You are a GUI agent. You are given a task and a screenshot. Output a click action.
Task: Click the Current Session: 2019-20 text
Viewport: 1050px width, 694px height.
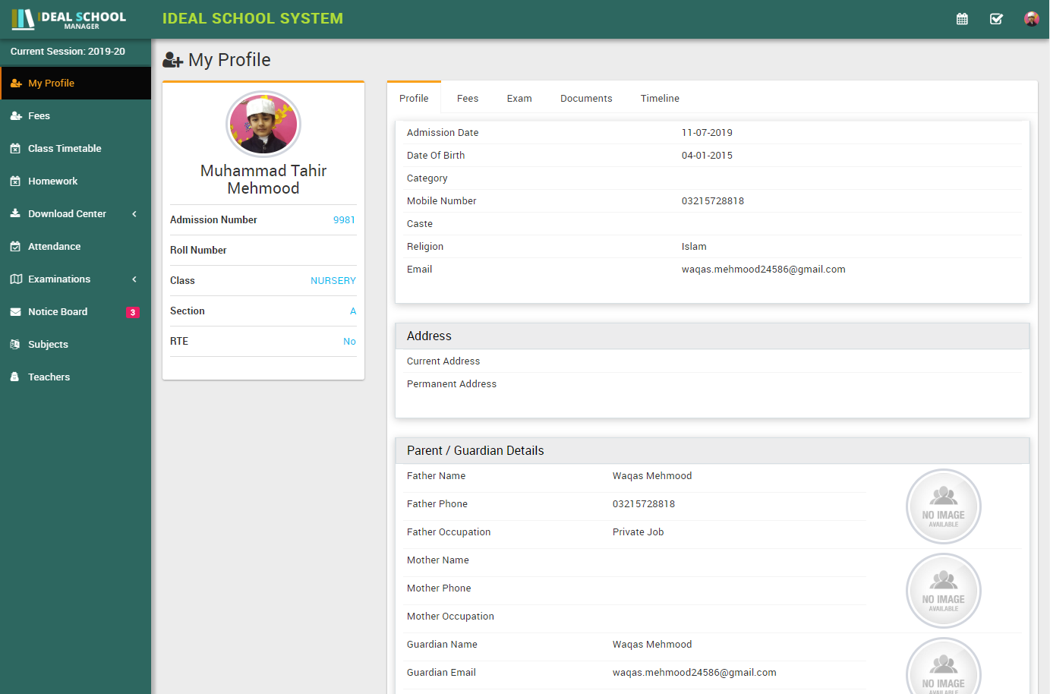(x=68, y=52)
